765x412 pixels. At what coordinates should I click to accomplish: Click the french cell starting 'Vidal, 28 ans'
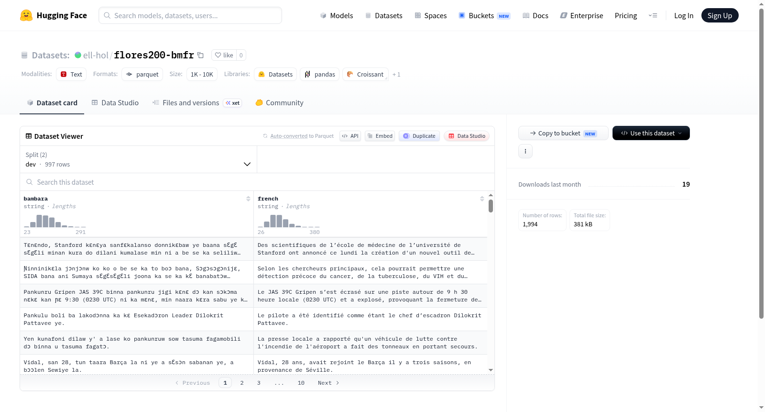371,365
